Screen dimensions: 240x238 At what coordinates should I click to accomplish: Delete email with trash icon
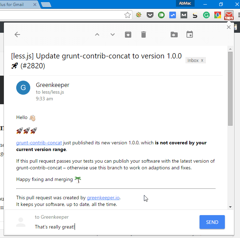[x=144, y=35]
